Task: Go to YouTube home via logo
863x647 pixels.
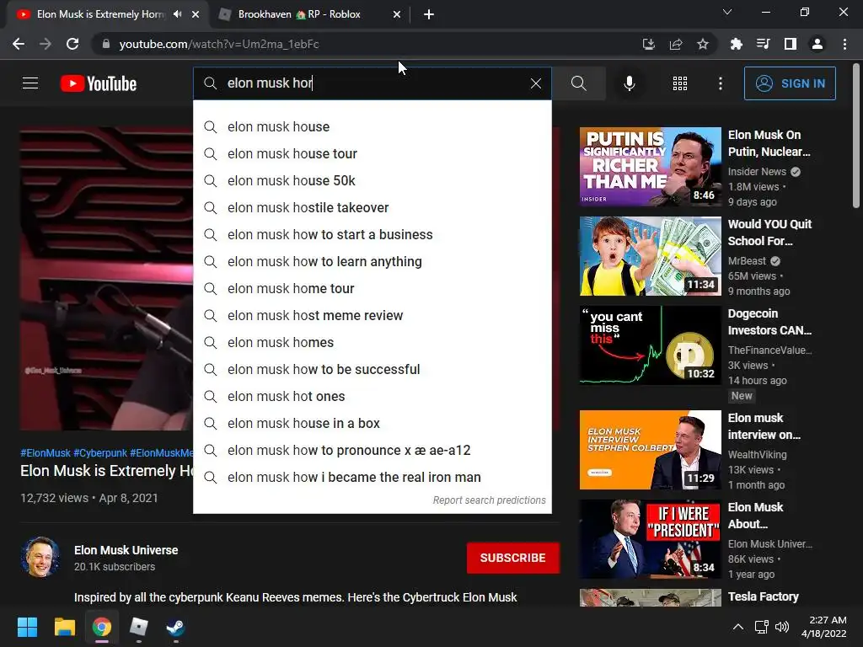Action: coord(99,83)
